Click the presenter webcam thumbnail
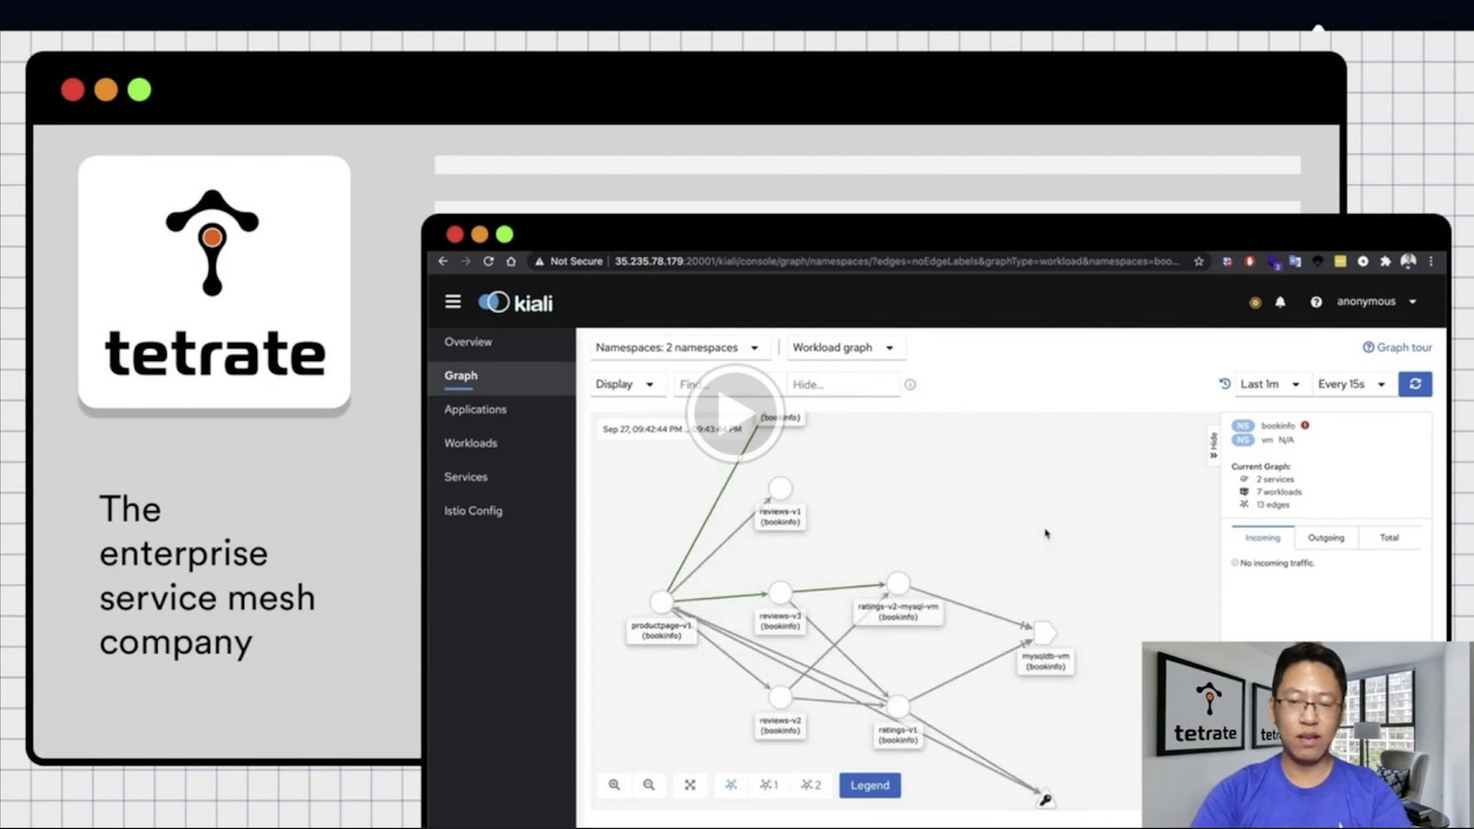 [1307, 734]
